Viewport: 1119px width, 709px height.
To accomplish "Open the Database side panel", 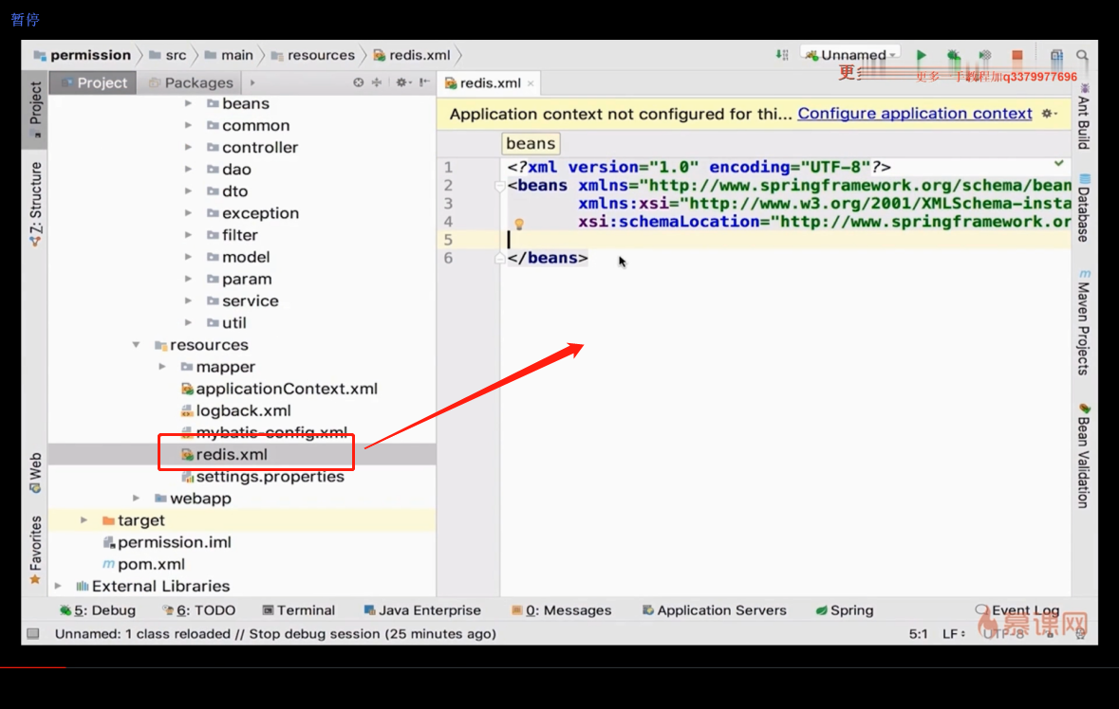I will point(1084,208).
